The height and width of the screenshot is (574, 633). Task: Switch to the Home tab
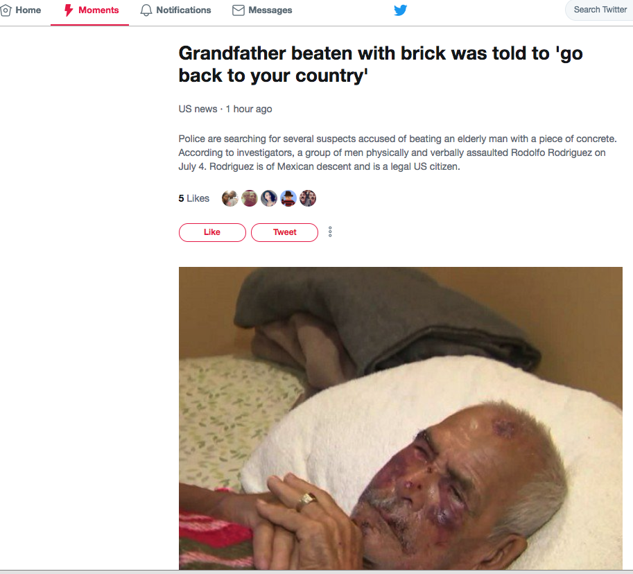[21, 10]
